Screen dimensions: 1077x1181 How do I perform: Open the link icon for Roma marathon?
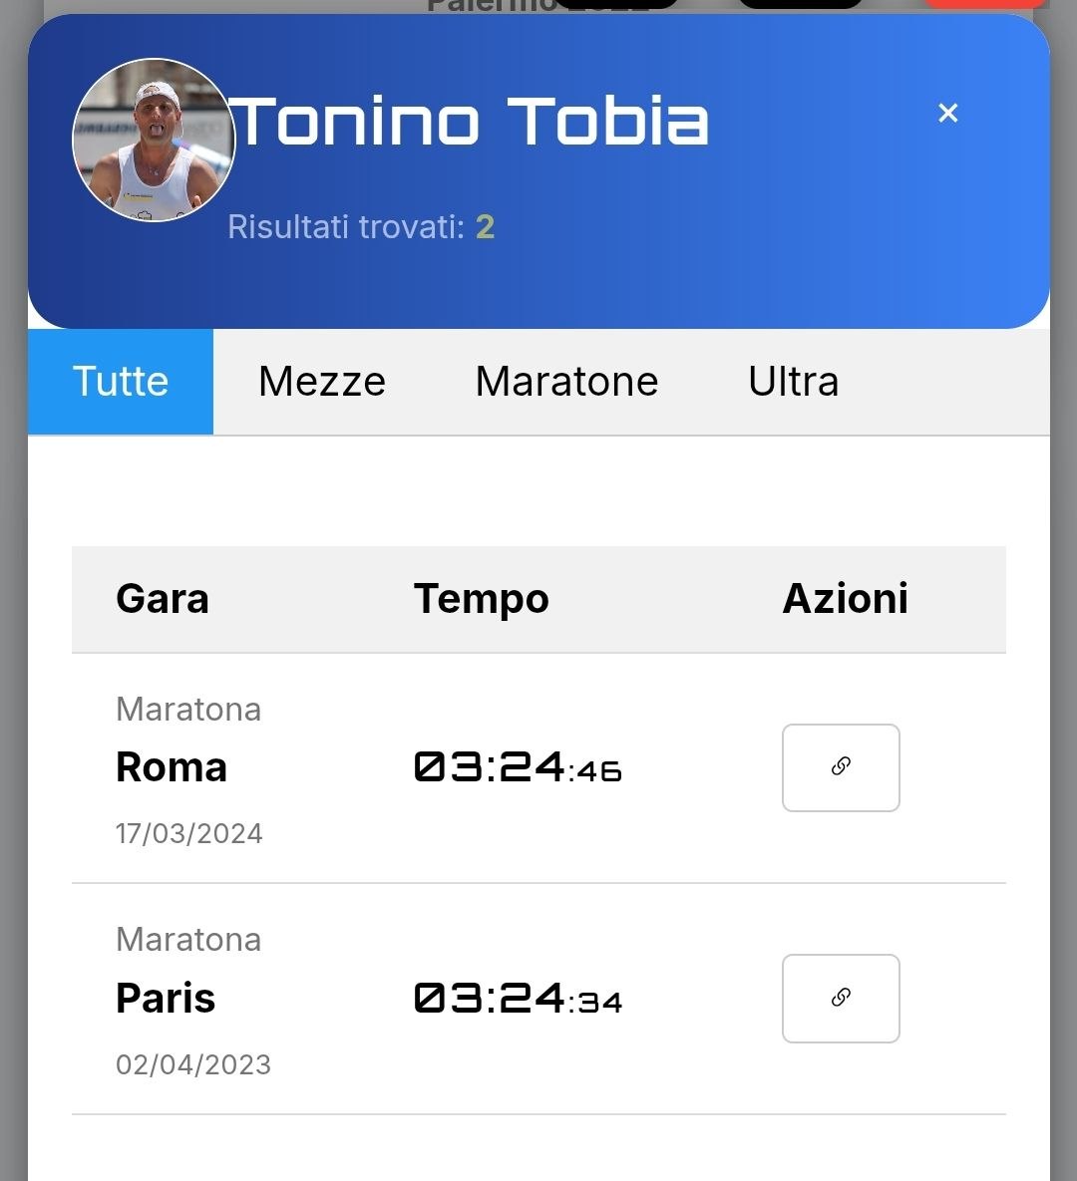(x=841, y=767)
